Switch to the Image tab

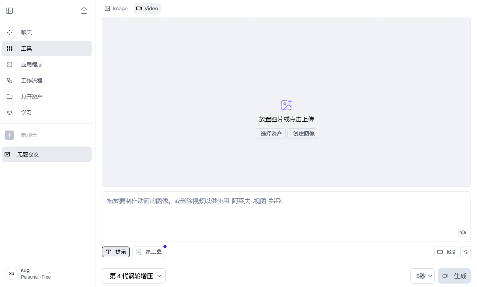(116, 8)
